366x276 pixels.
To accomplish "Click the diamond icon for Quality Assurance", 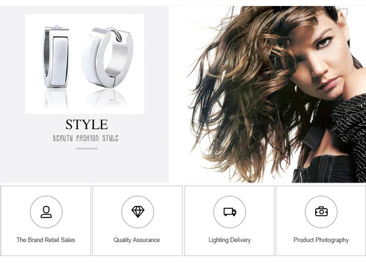I will click(138, 212).
